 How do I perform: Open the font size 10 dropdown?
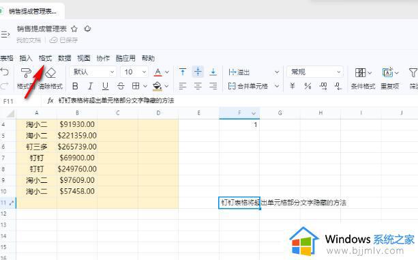point(134,72)
